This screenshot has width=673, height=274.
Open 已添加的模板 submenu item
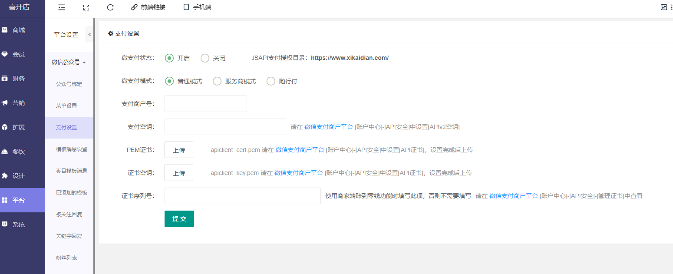coord(69,192)
